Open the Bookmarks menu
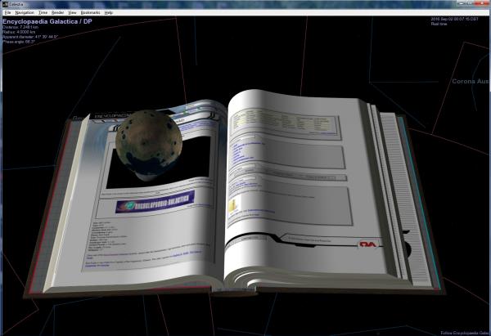Viewport: 491px width, 336px height. tap(91, 12)
